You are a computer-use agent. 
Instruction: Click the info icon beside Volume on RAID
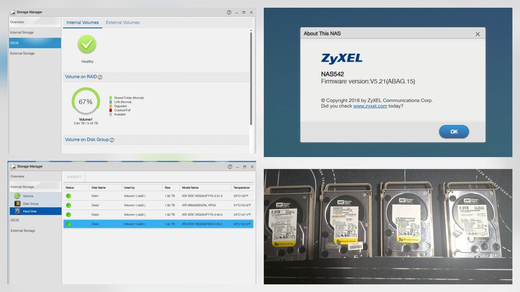pos(100,77)
